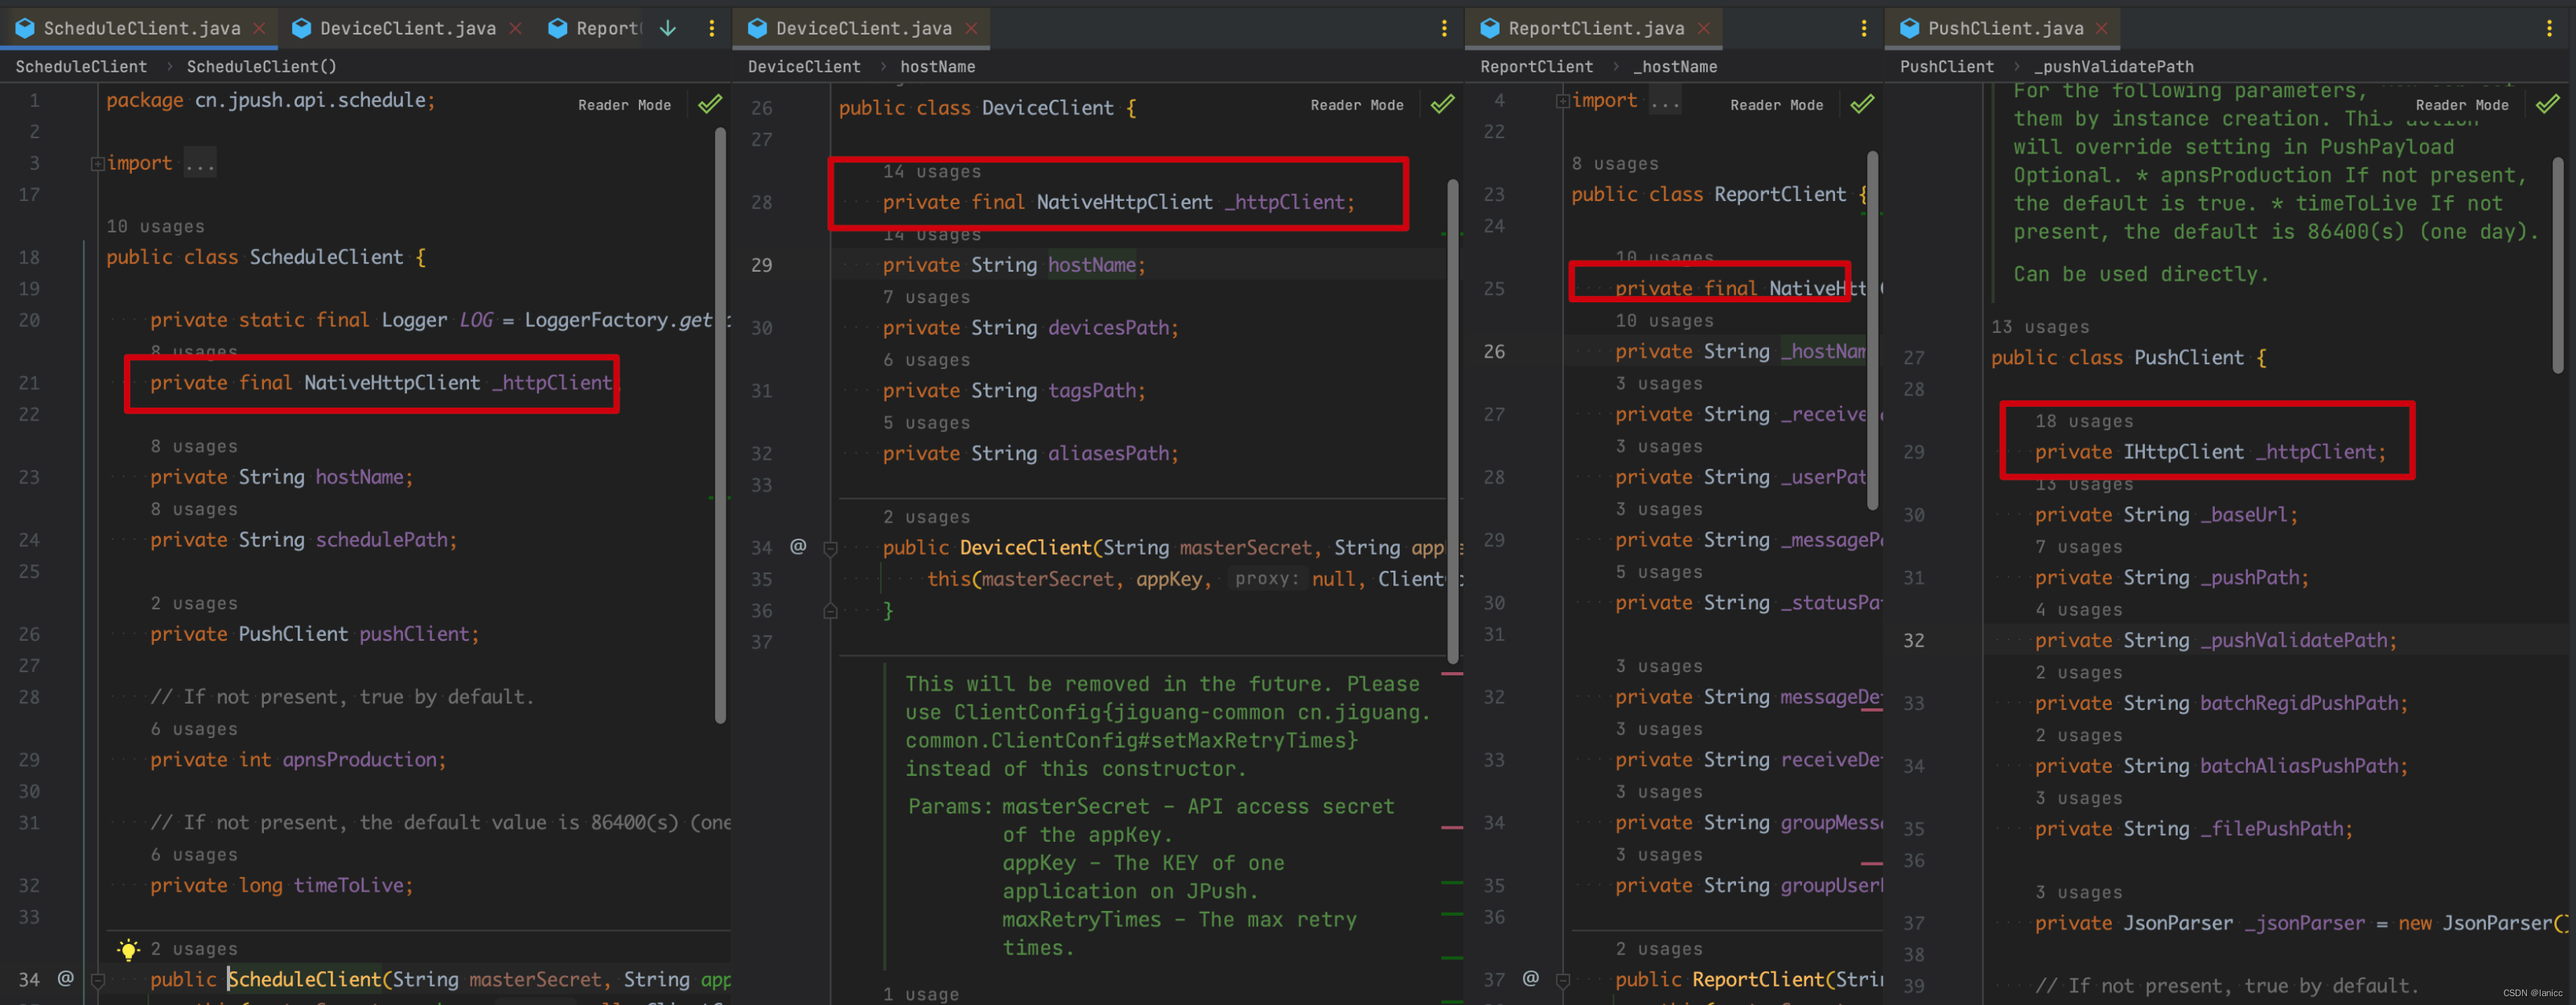Click the green inspection checkmark in ScheduleClient editor

pyautogui.click(x=710, y=104)
